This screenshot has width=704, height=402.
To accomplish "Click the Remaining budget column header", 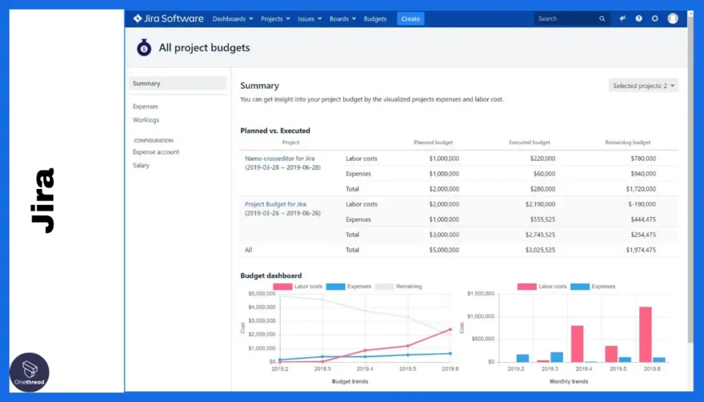I will (628, 142).
